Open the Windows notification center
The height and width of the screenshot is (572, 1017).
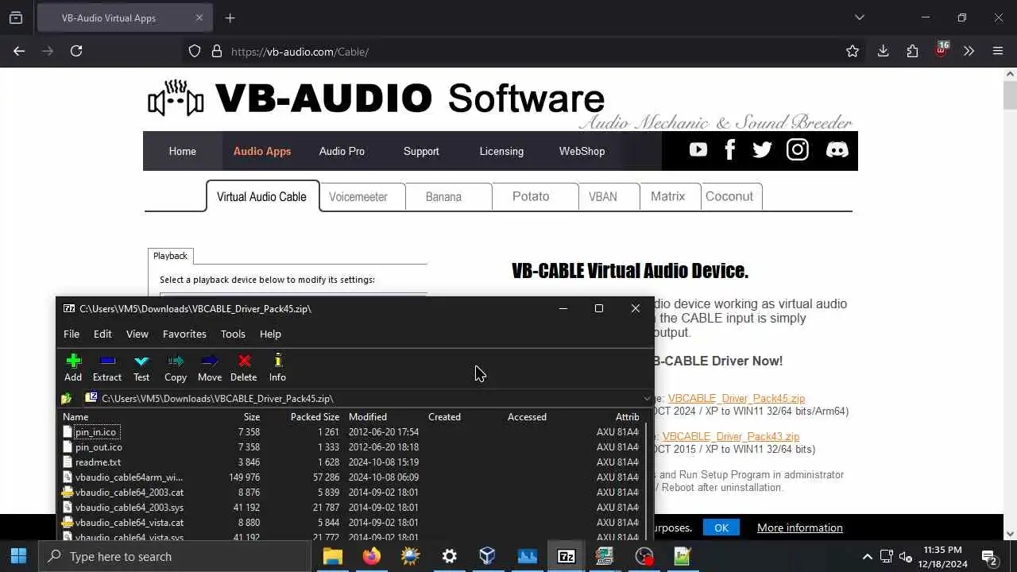pyautogui.click(x=990, y=557)
